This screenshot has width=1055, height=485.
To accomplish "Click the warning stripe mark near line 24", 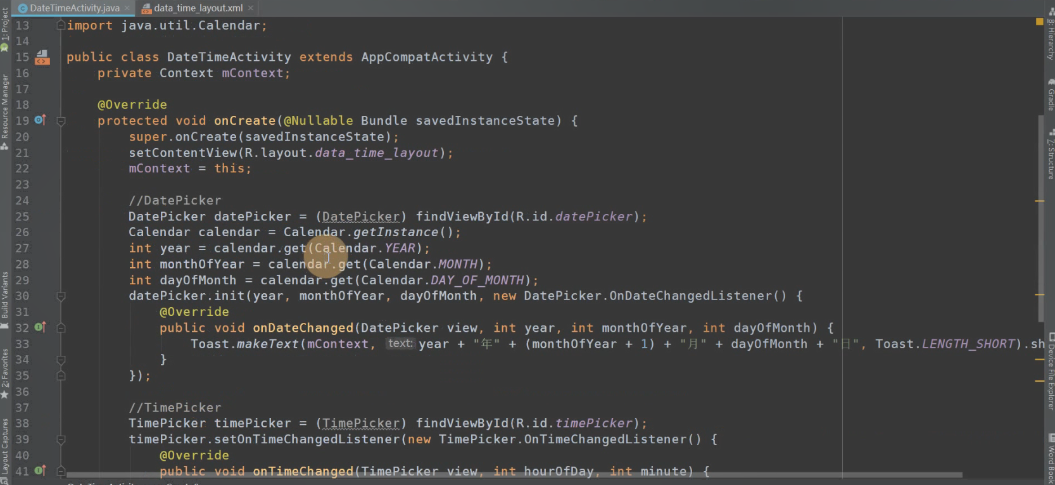I will click(x=1040, y=201).
